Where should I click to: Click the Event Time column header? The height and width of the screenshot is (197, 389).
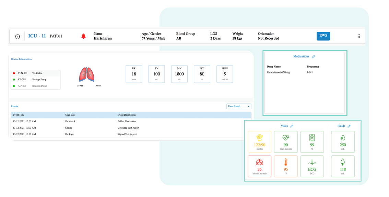click(x=19, y=115)
